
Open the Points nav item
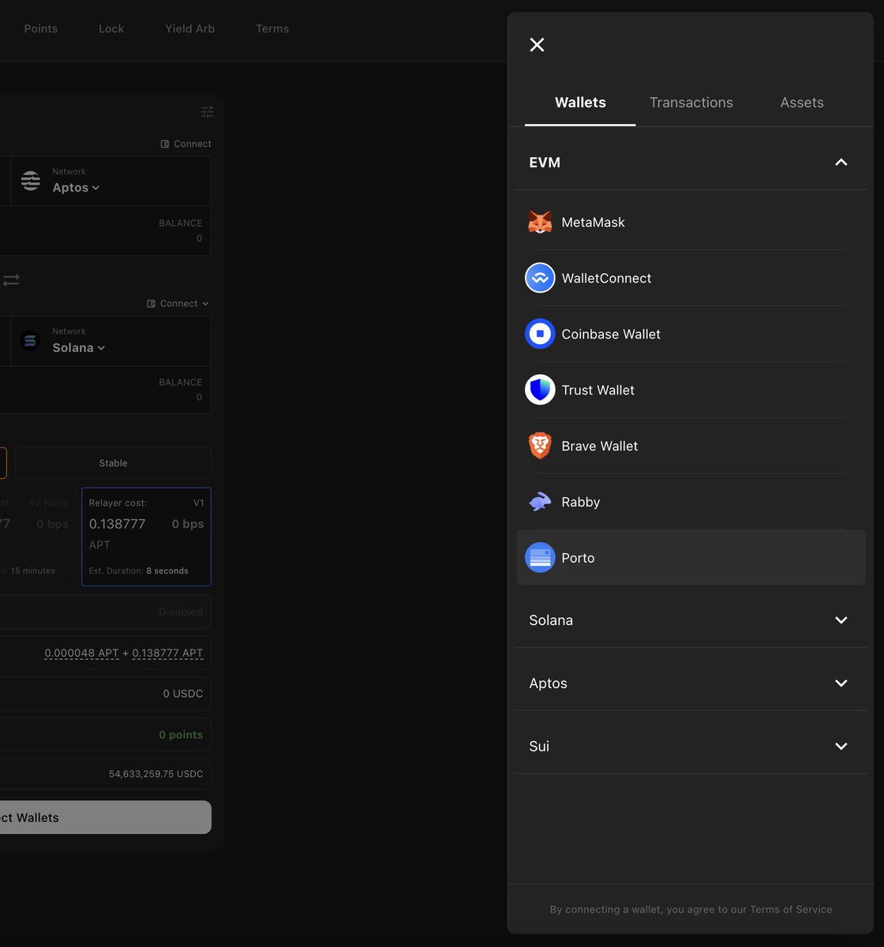(40, 28)
